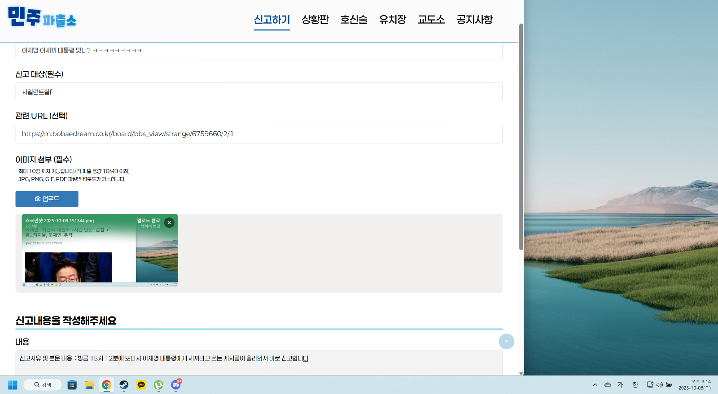Click the 이미지 첨부 (필수) label
Screen dimensions: 718x394
[x=44, y=160]
